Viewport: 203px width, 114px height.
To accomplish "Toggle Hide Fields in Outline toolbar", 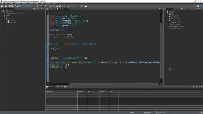I will point(187,9).
